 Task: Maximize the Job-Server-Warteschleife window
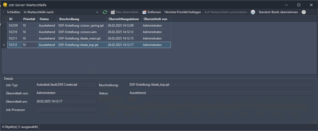(x=299, y=5)
